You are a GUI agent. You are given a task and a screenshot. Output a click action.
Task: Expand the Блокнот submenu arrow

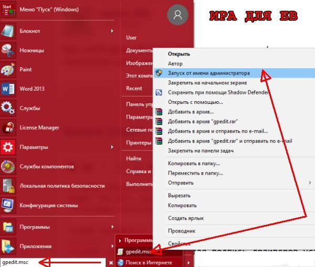point(112,31)
